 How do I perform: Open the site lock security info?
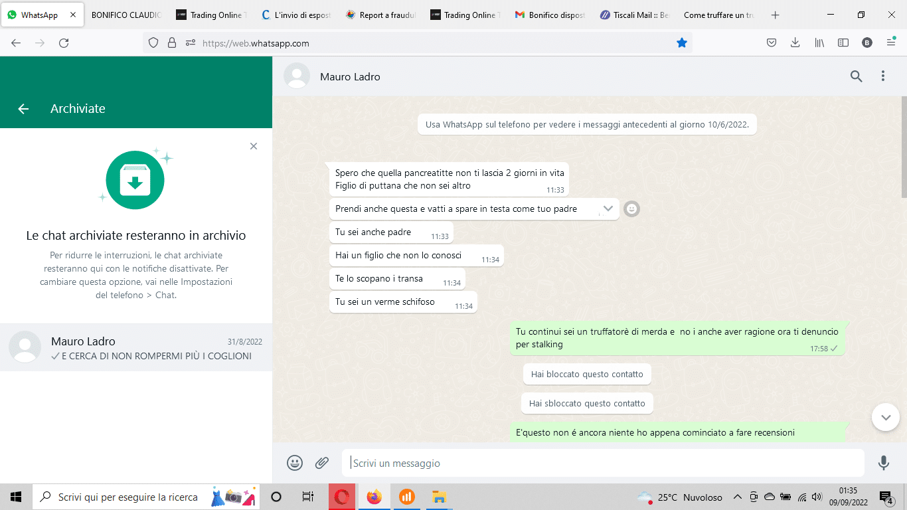pyautogui.click(x=172, y=43)
